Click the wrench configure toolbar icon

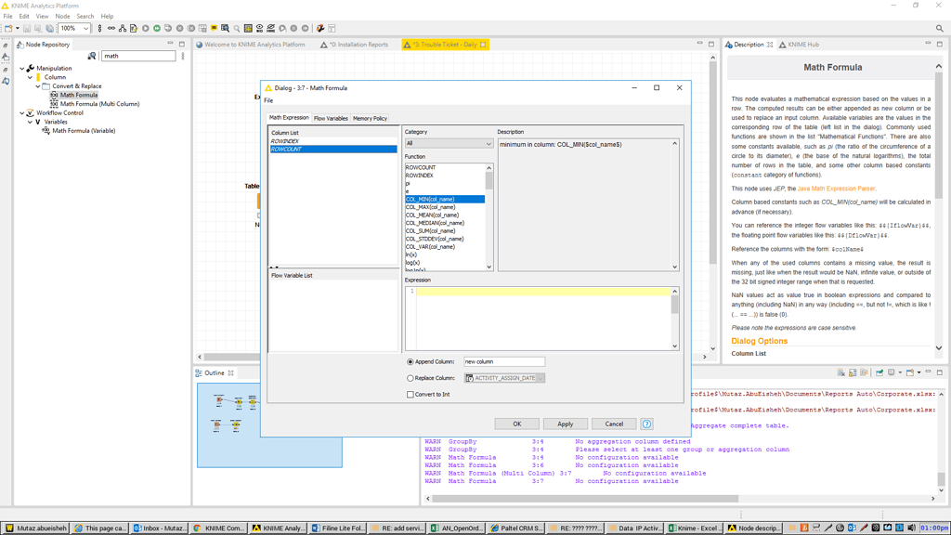[x=320, y=28]
